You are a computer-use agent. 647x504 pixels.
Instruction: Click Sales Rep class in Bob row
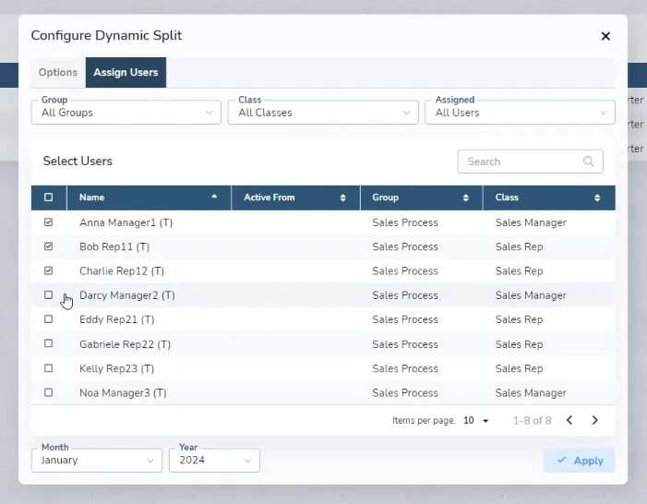519,246
